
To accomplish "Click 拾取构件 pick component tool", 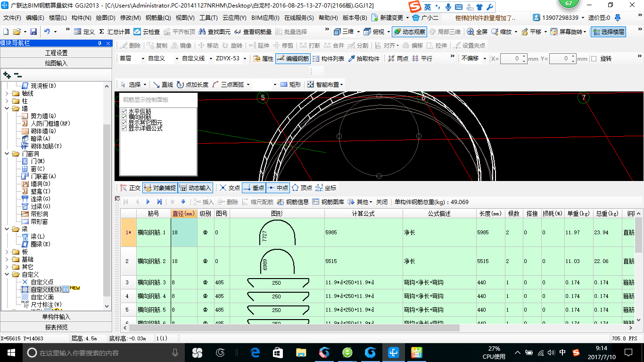I will [364, 59].
